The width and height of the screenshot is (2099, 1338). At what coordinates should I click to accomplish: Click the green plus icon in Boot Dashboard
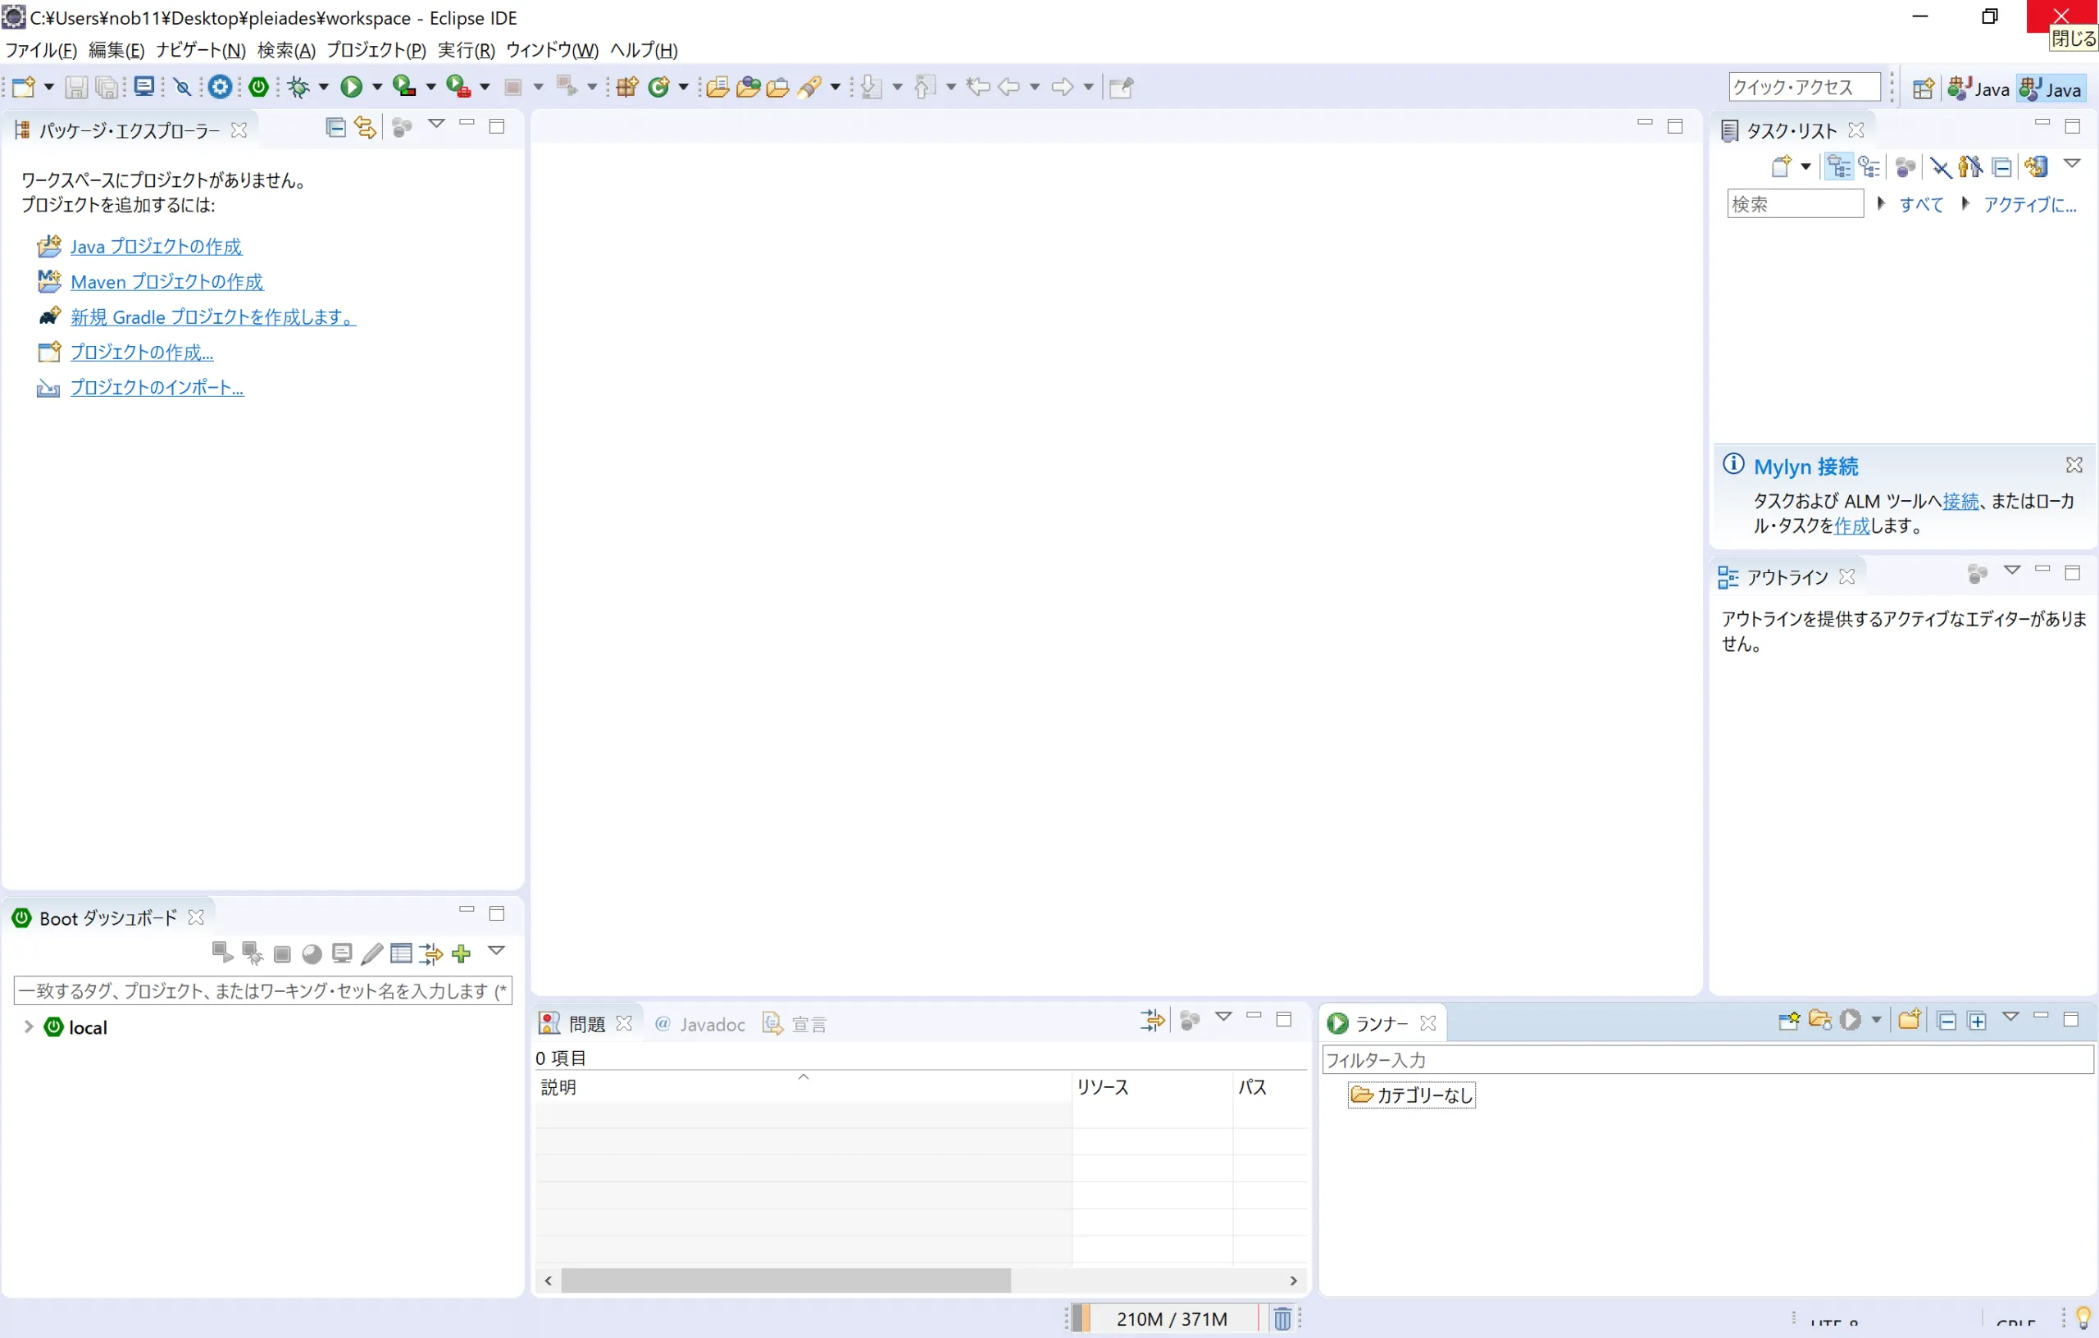point(461,953)
